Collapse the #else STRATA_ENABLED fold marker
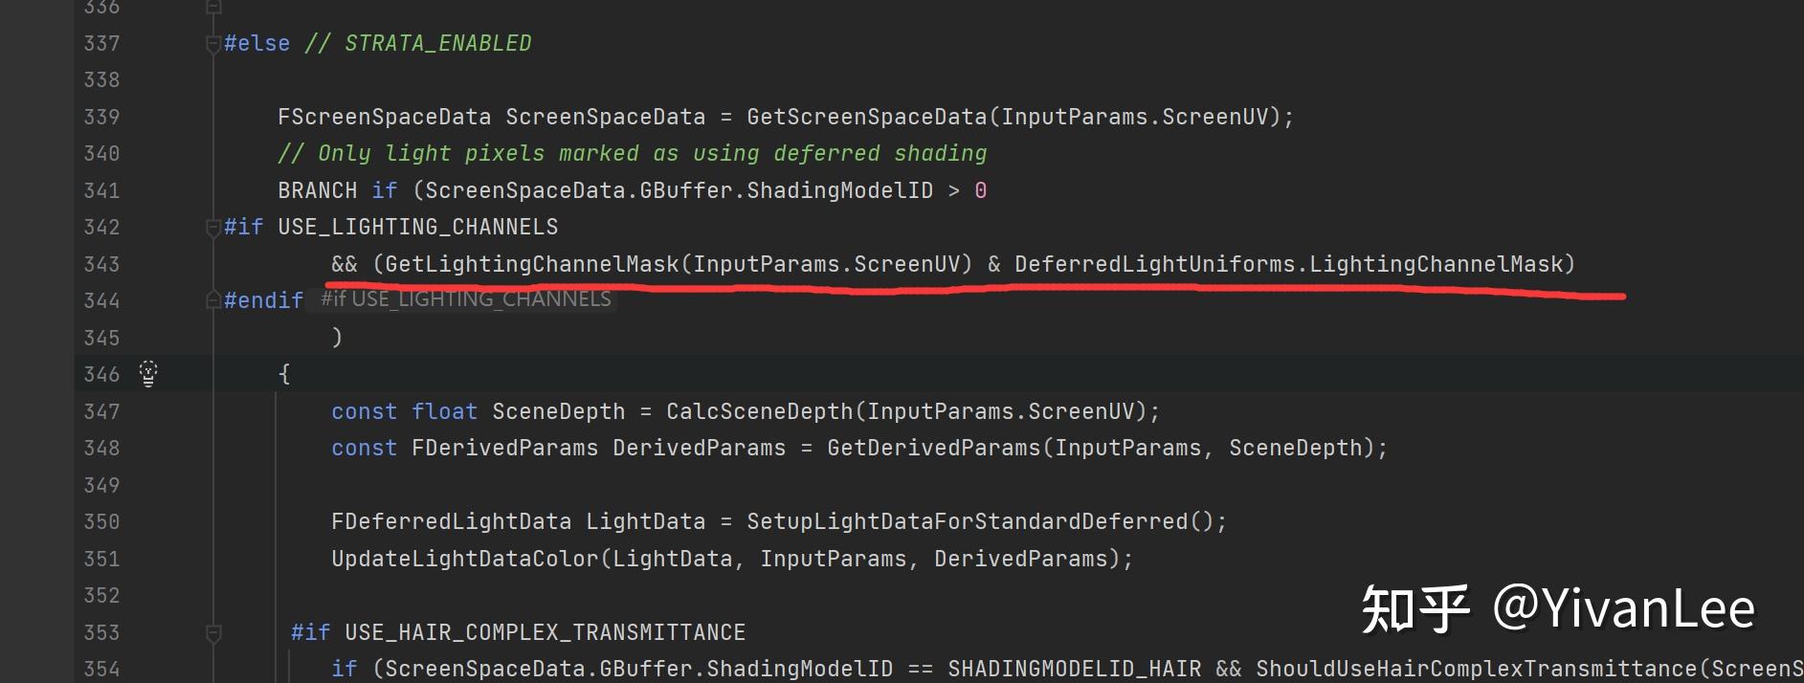This screenshot has height=683, width=1804. click(213, 44)
